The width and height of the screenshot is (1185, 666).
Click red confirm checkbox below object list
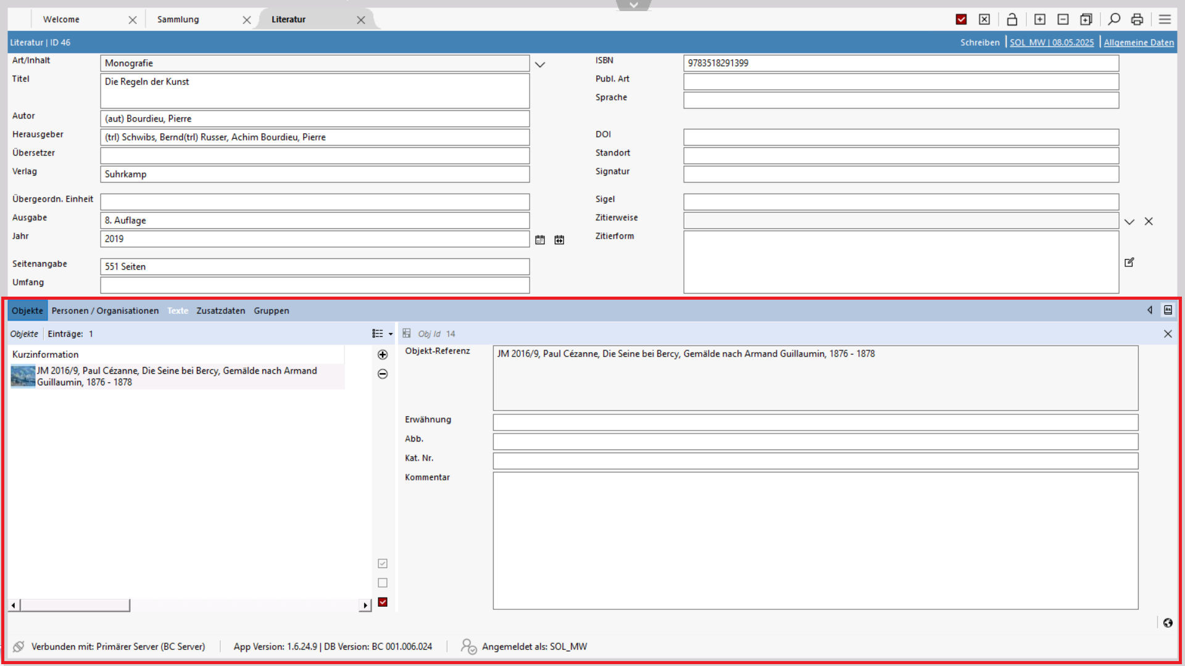[x=383, y=602]
